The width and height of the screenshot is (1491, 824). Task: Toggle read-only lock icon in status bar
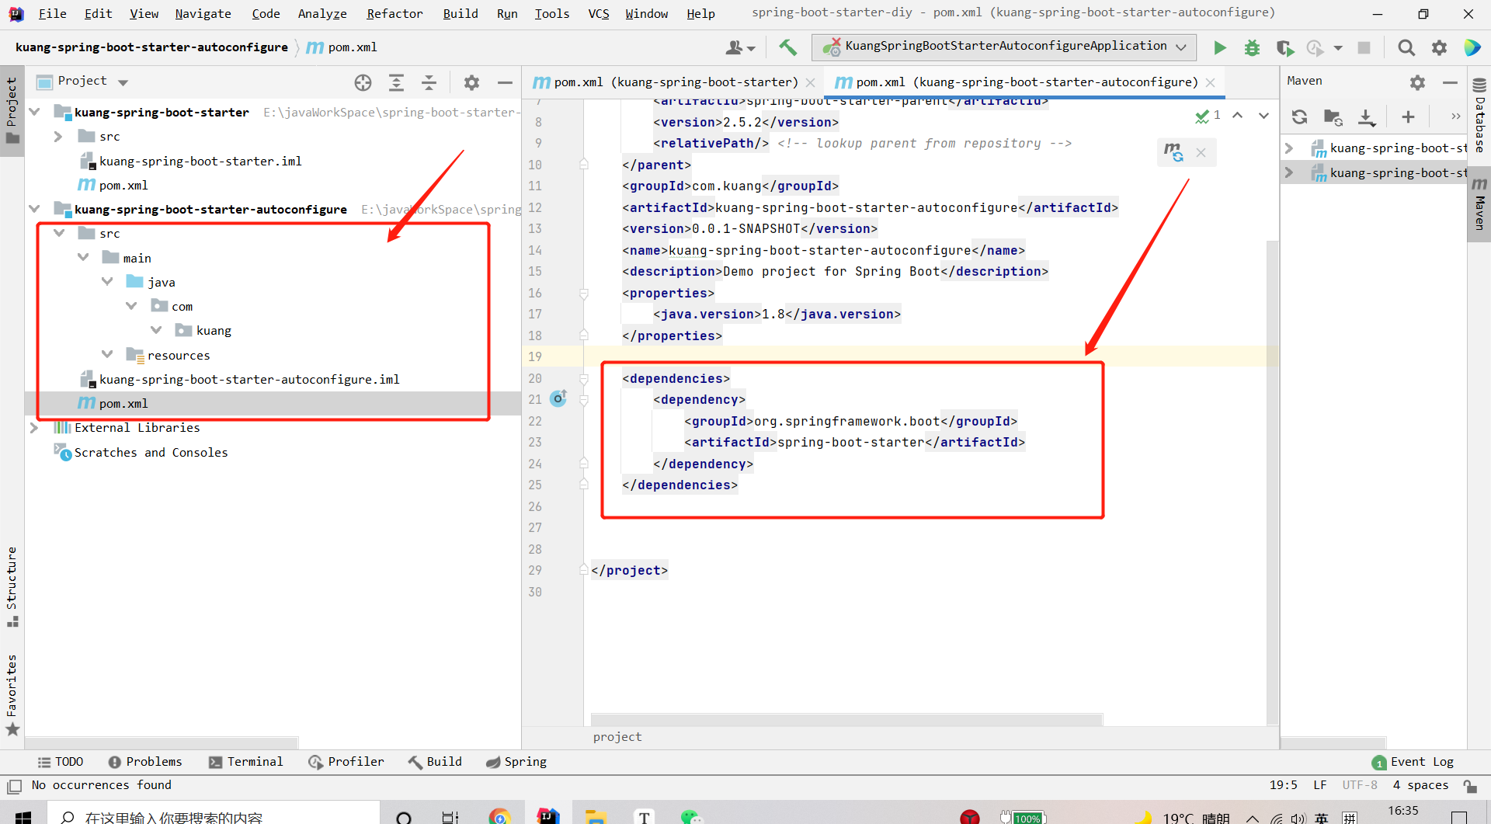pos(1470,786)
